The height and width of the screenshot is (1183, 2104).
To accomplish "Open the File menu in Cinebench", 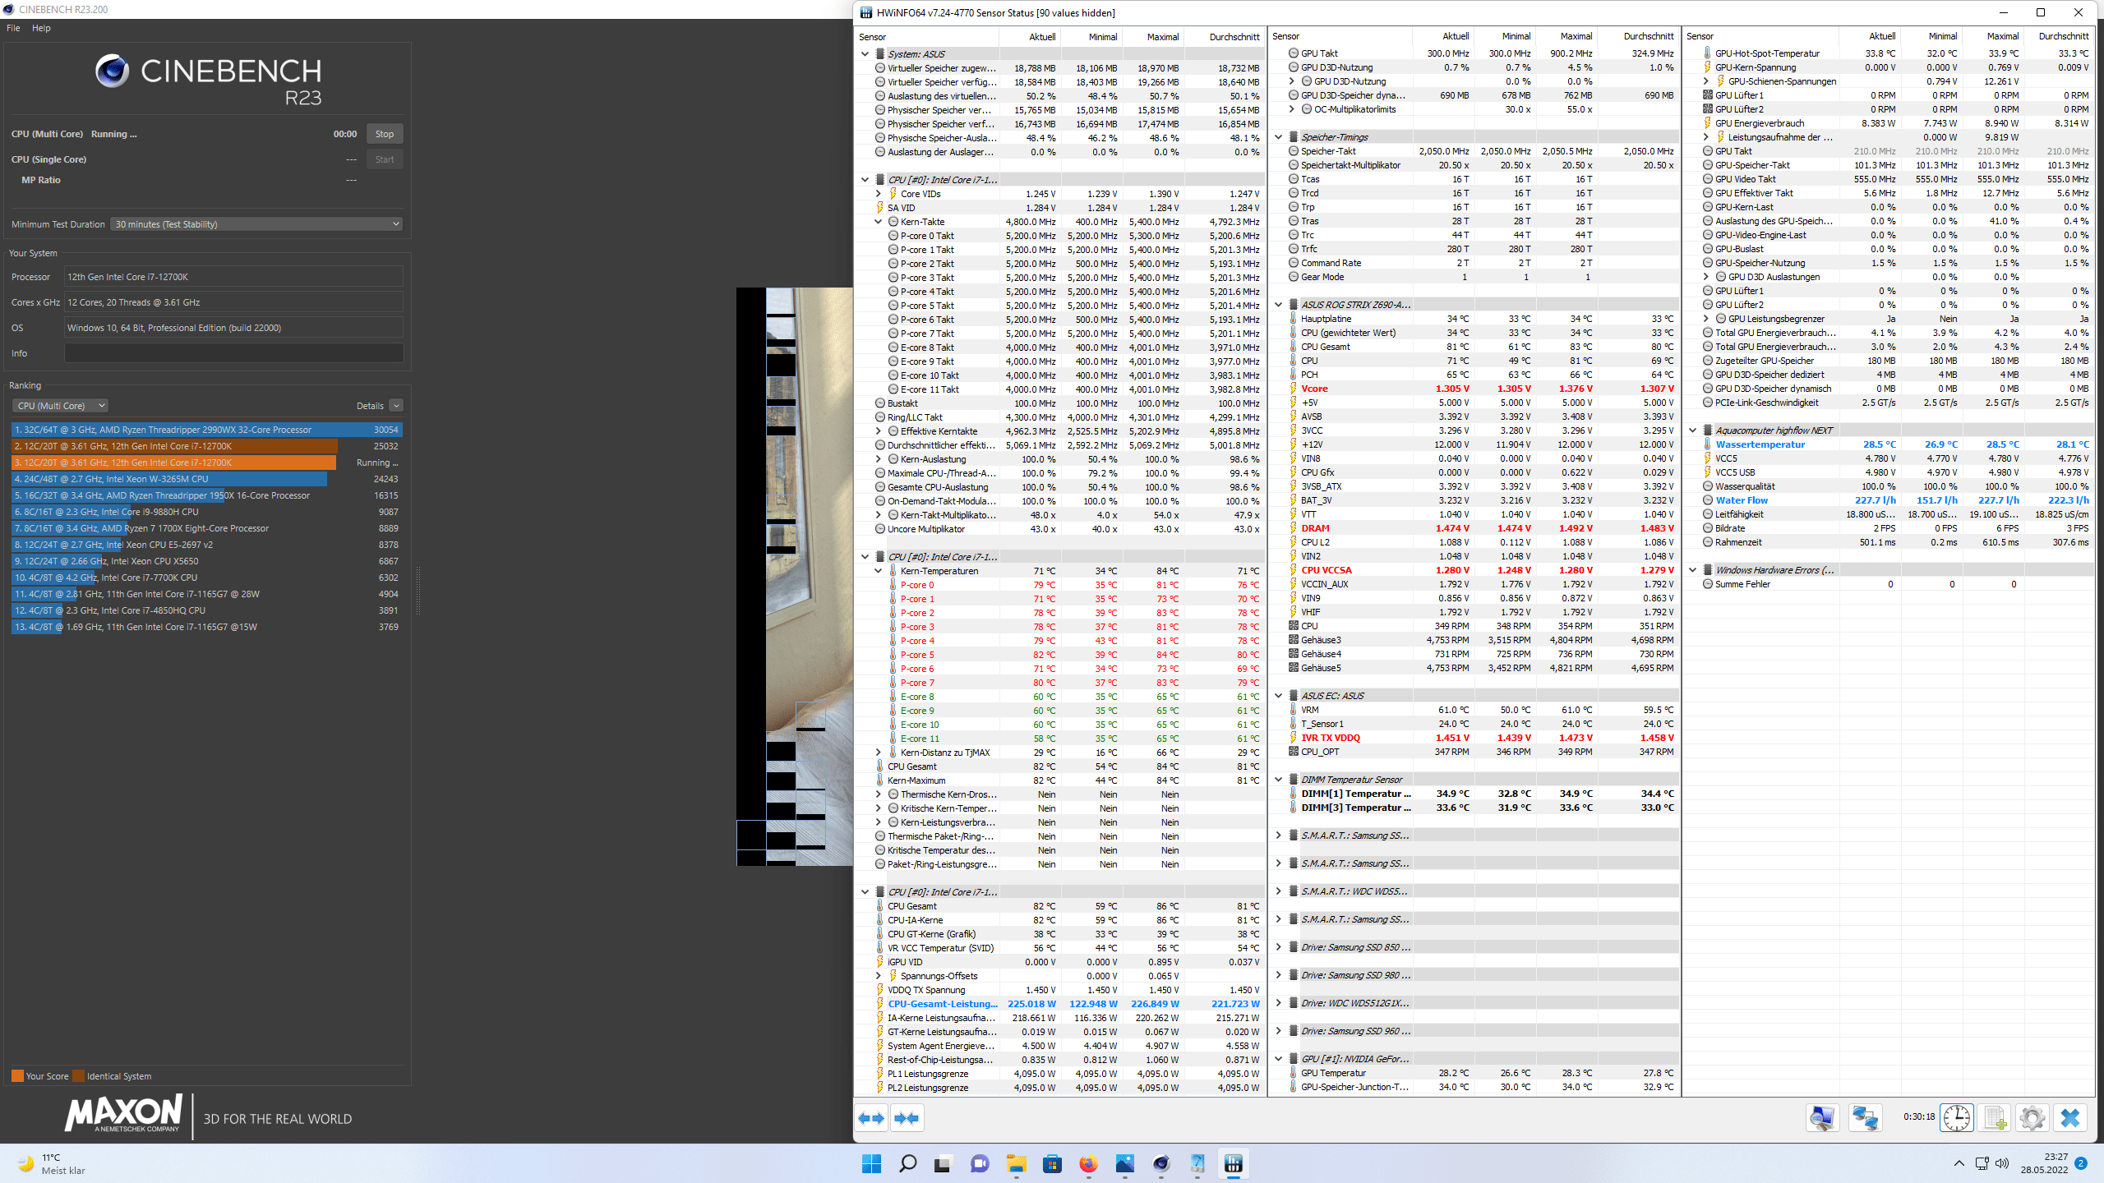I will 13,28.
